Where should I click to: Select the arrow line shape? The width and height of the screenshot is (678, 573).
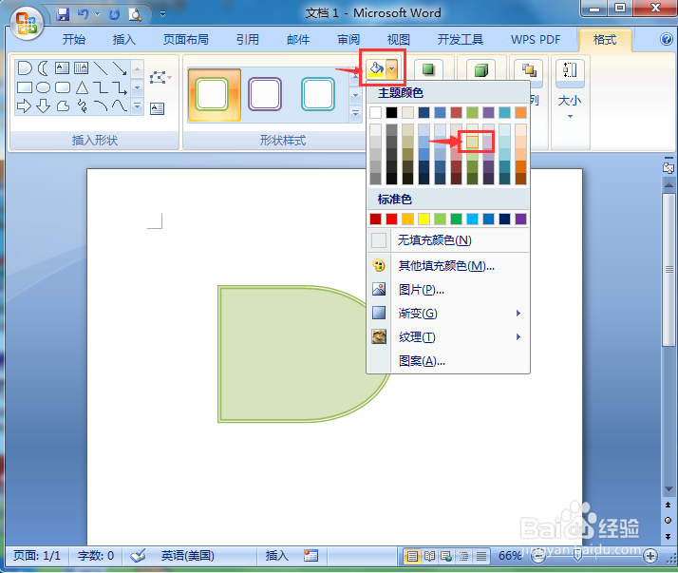(x=120, y=68)
